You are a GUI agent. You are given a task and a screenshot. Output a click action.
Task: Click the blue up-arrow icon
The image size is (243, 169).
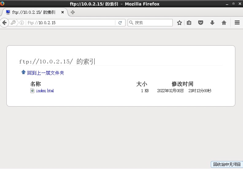pyautogui.click(x=23, y=72)
